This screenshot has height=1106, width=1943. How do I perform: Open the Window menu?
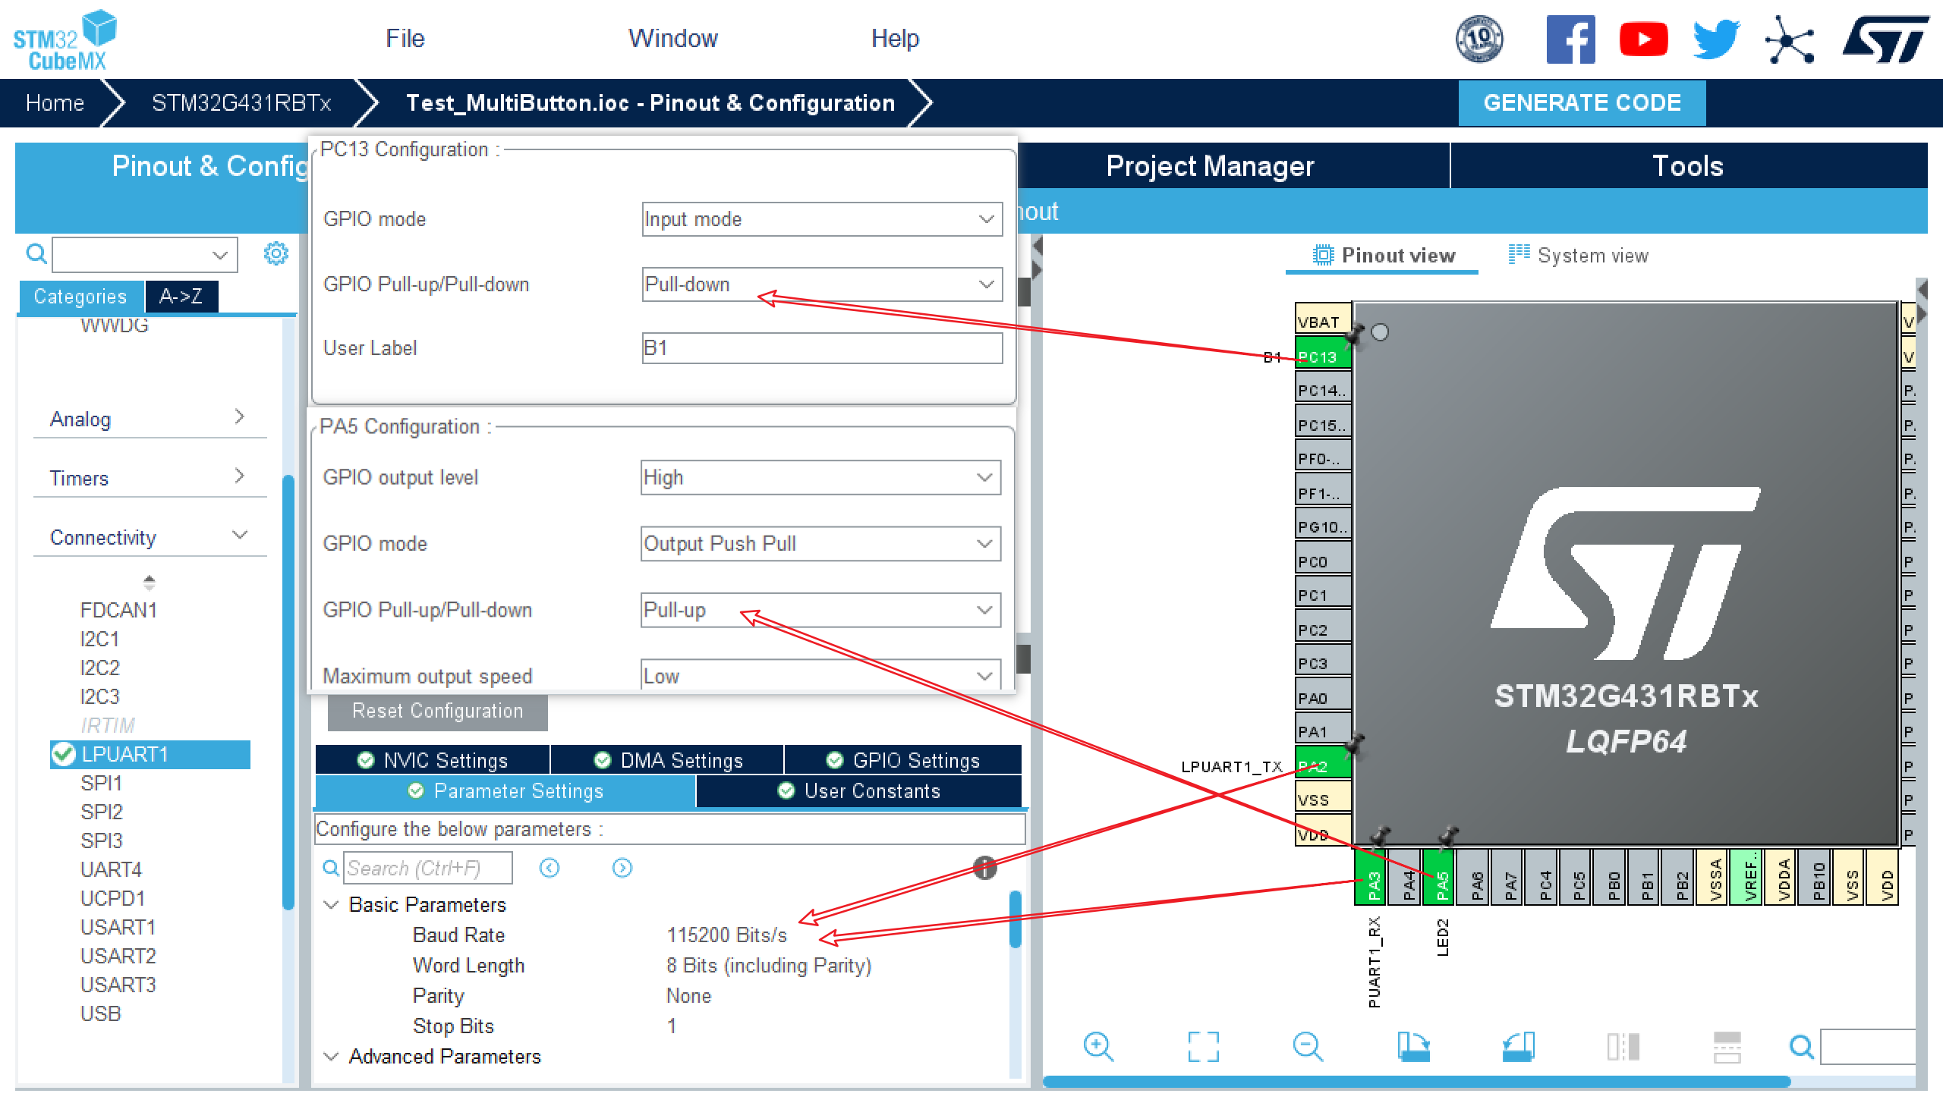(x=672, y=39)
